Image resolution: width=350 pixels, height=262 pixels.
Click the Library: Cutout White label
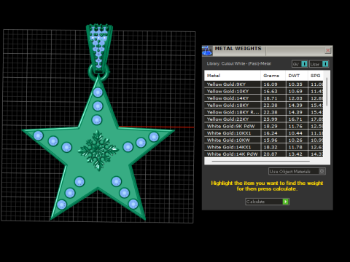point(239,63)
